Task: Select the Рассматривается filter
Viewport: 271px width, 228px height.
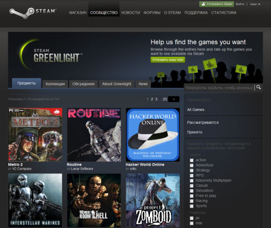Action: click(203, 123)
